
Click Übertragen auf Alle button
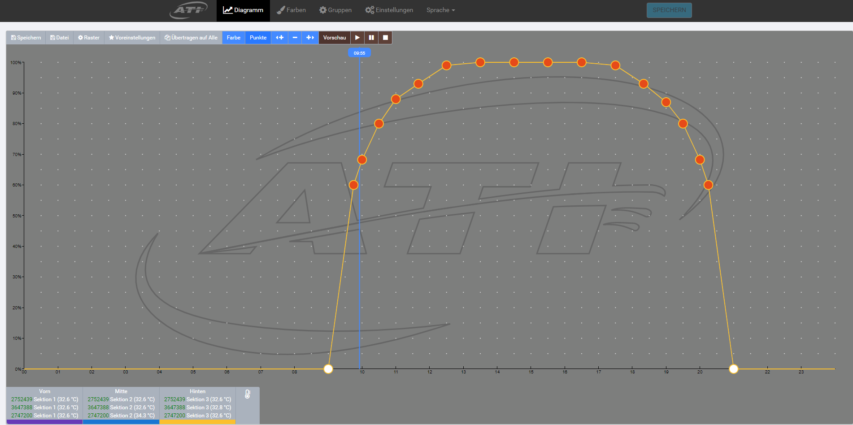(191, 38)
